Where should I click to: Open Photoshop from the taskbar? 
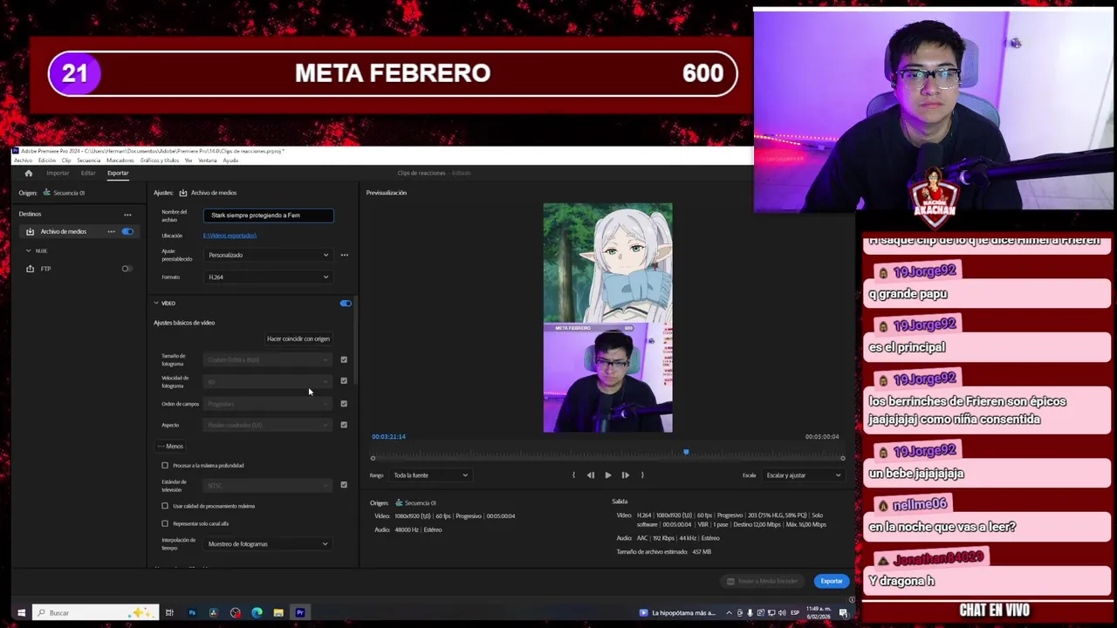[x=192, y=612]
